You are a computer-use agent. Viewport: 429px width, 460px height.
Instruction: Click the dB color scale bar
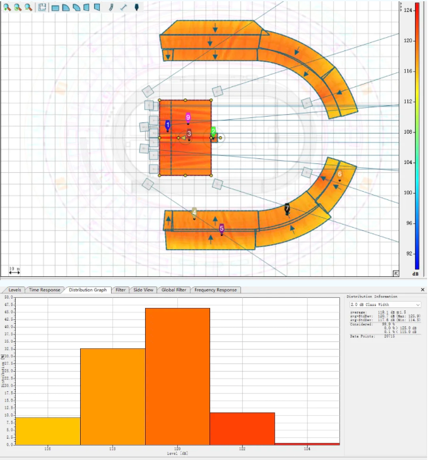point(417,136)
